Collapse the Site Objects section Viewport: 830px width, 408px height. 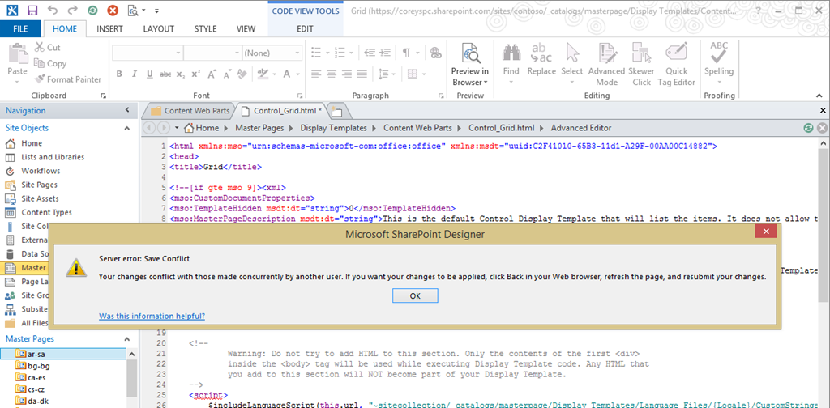tap(127, 129)
